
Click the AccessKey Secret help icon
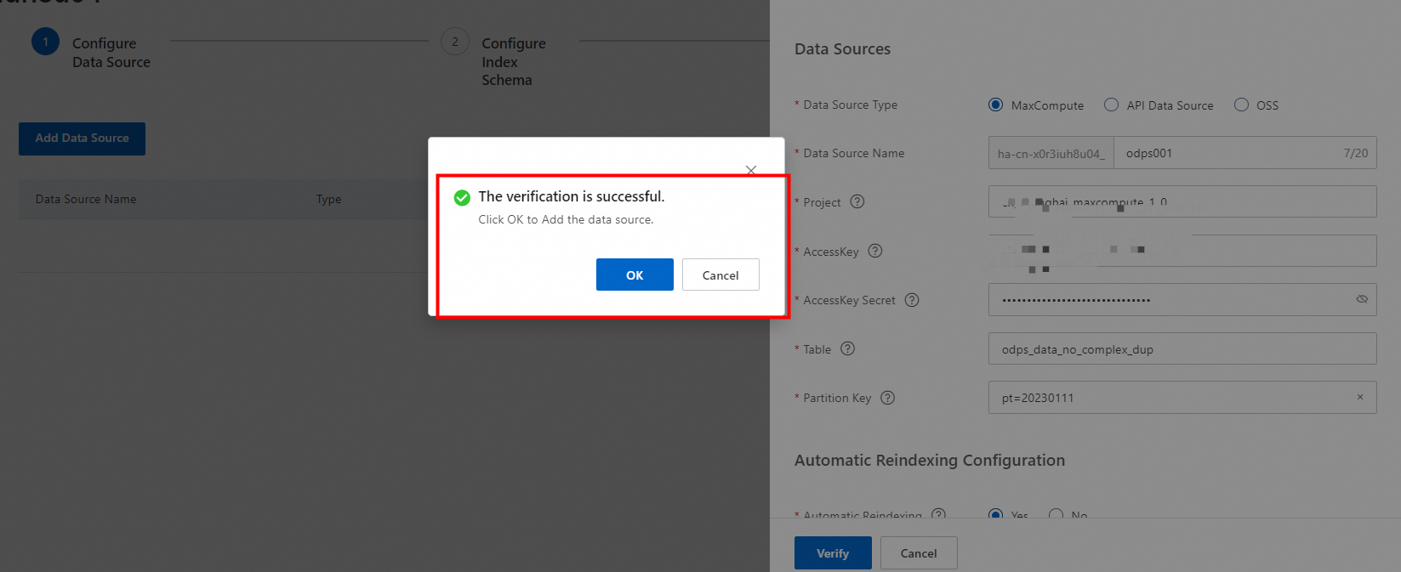[912, 300]
